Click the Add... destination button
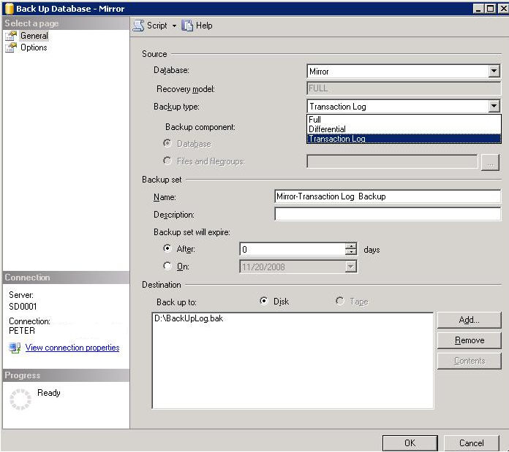This screenshot has height=452, width=509. [469, 320]
